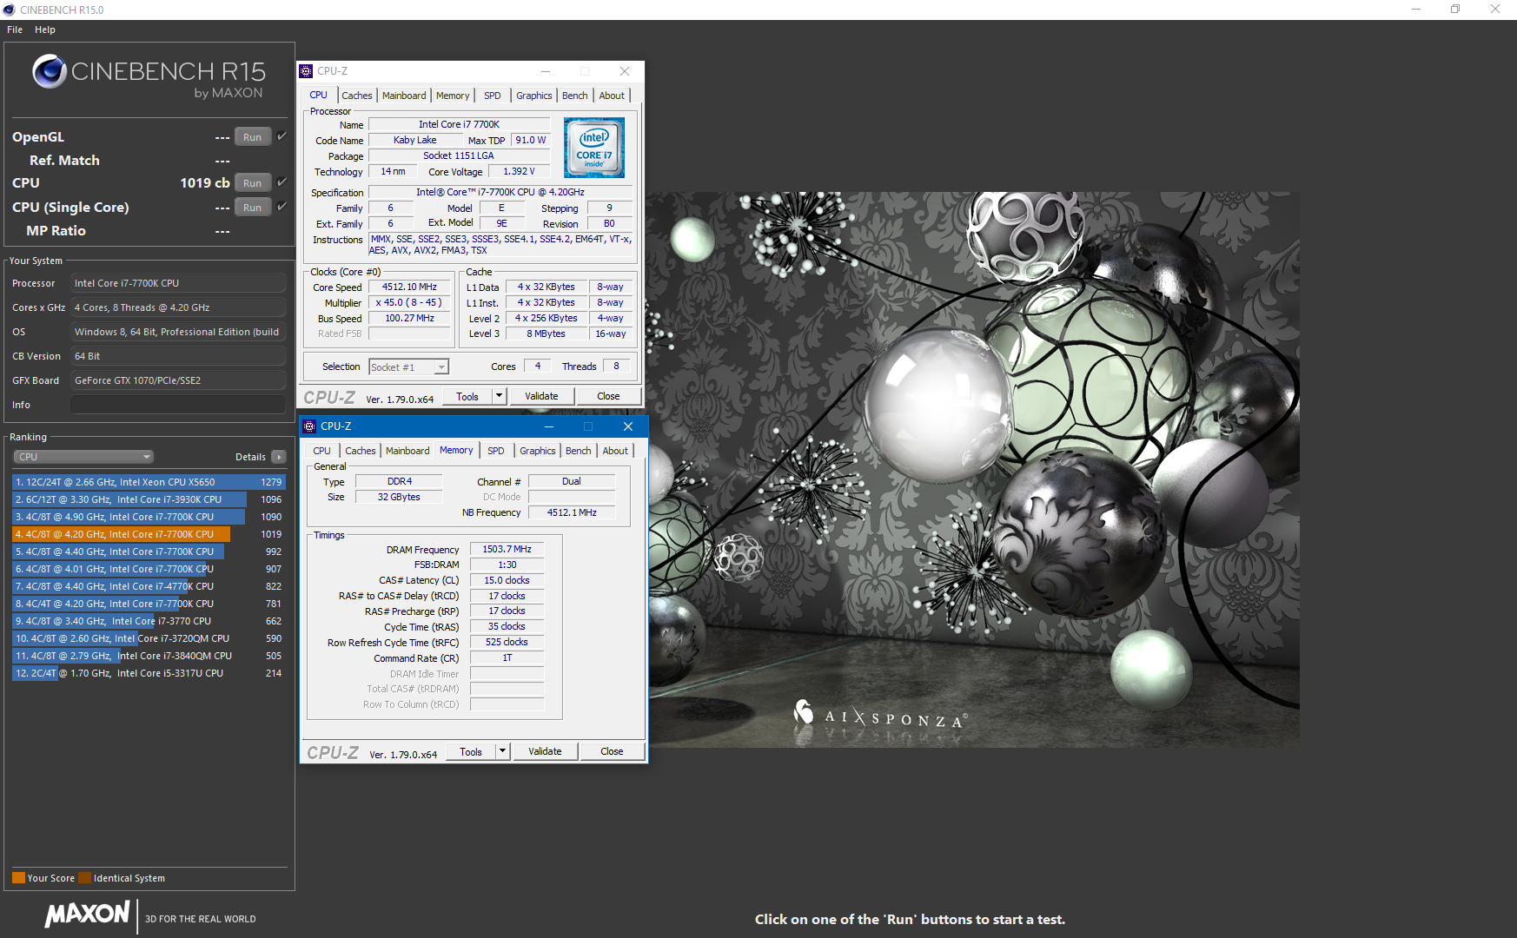Viewport: 1517px width, 938px height.
Task: Switch to Memory tab in upper CPU-Z
Action: 453,96
